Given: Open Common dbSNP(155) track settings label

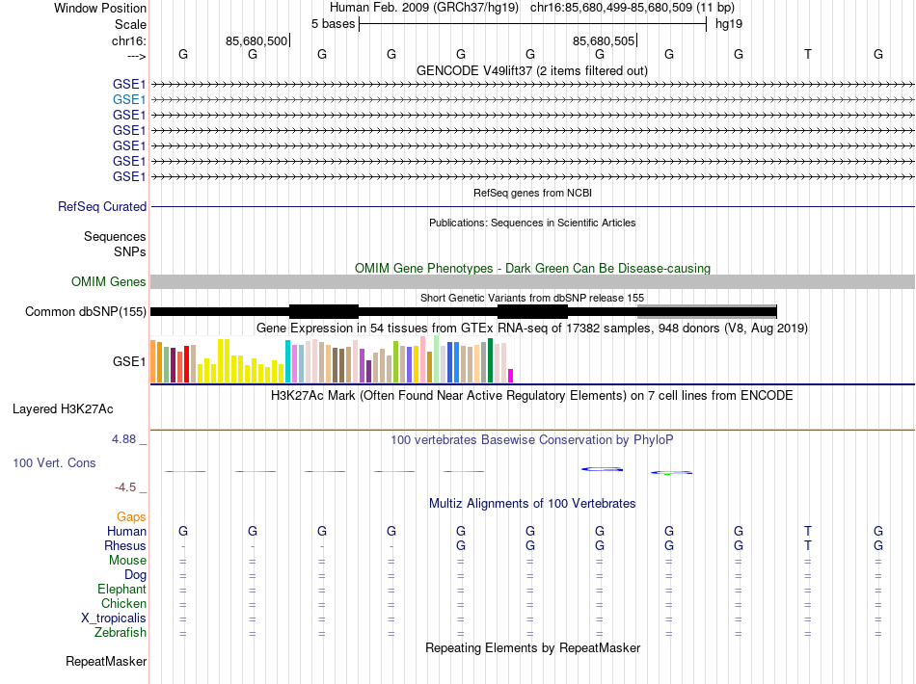Looking at the screenshot, I should coord(86,311).
